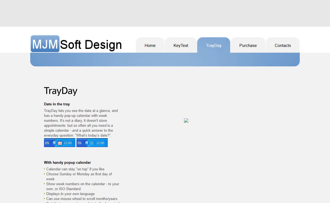Click the 'TrayDay lets you see' paragraph
This screenshot has height=203, width=330.
[81, 123]
